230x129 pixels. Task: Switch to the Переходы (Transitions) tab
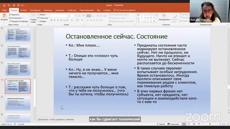coord(48,10)
